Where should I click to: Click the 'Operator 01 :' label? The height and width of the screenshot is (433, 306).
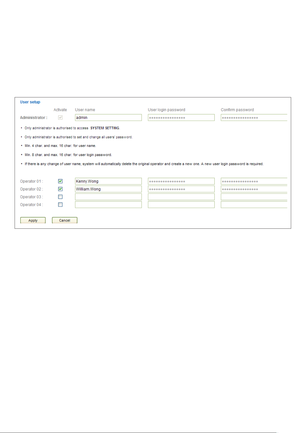click(x=32, y=181)
